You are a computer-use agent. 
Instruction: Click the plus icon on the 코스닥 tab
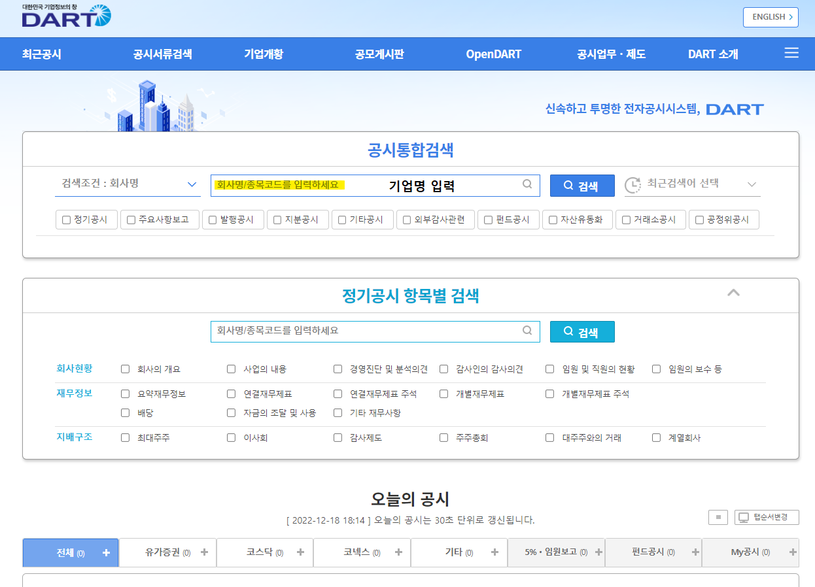[300, 552]
